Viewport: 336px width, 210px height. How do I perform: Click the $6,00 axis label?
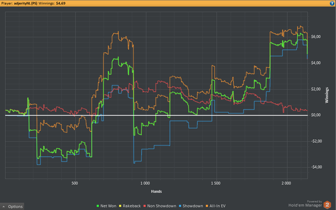[316, 37]
